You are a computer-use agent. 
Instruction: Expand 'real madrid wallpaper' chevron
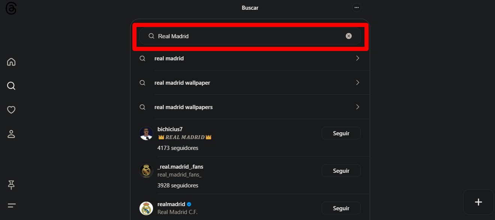pos(357,82)
